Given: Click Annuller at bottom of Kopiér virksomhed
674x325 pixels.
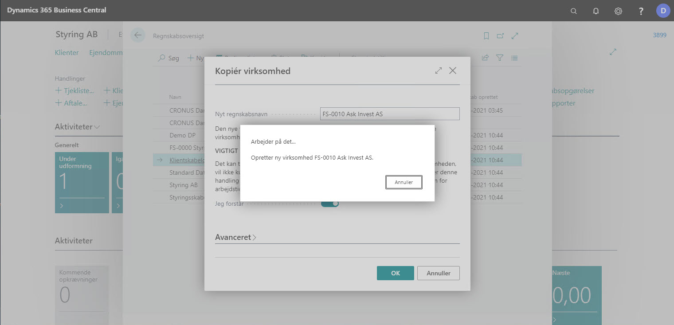Looking at the screenshot, I should tap(439, 273).
